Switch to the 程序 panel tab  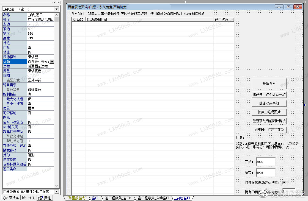(x=29, y=197)
